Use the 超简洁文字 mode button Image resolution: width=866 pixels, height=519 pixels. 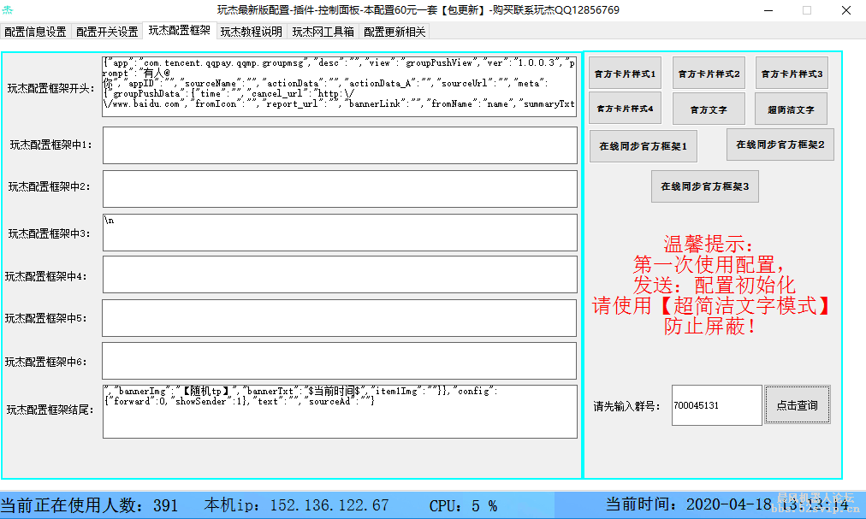coord(791,109)
